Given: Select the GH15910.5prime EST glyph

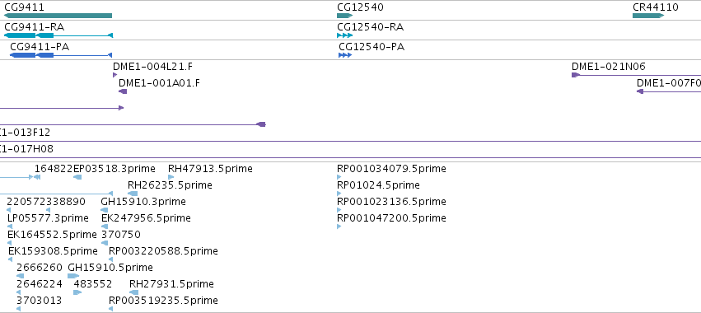Looking at the screenshot, I should [x=73, y=276].
